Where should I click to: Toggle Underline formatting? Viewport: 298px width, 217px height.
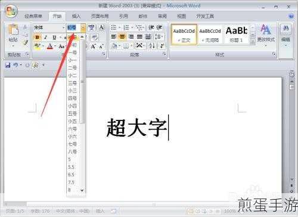tap(54, 37)
